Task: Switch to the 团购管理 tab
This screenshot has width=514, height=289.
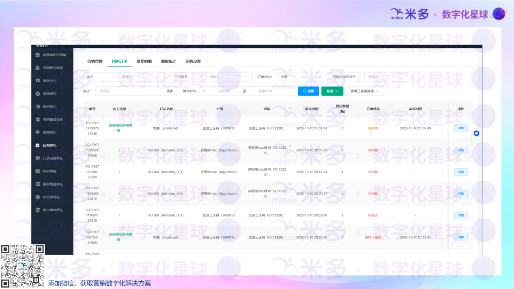Action: coord(95,62)
